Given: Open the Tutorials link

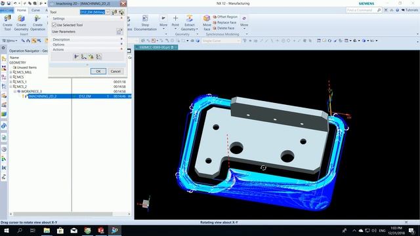Looking at the screenshot, I should click(409, 10).
